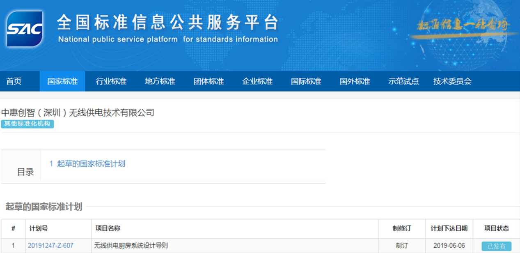Open 企业标准 navigation item
This screenshot has height=253, width=520.
(x=257, y=81)
